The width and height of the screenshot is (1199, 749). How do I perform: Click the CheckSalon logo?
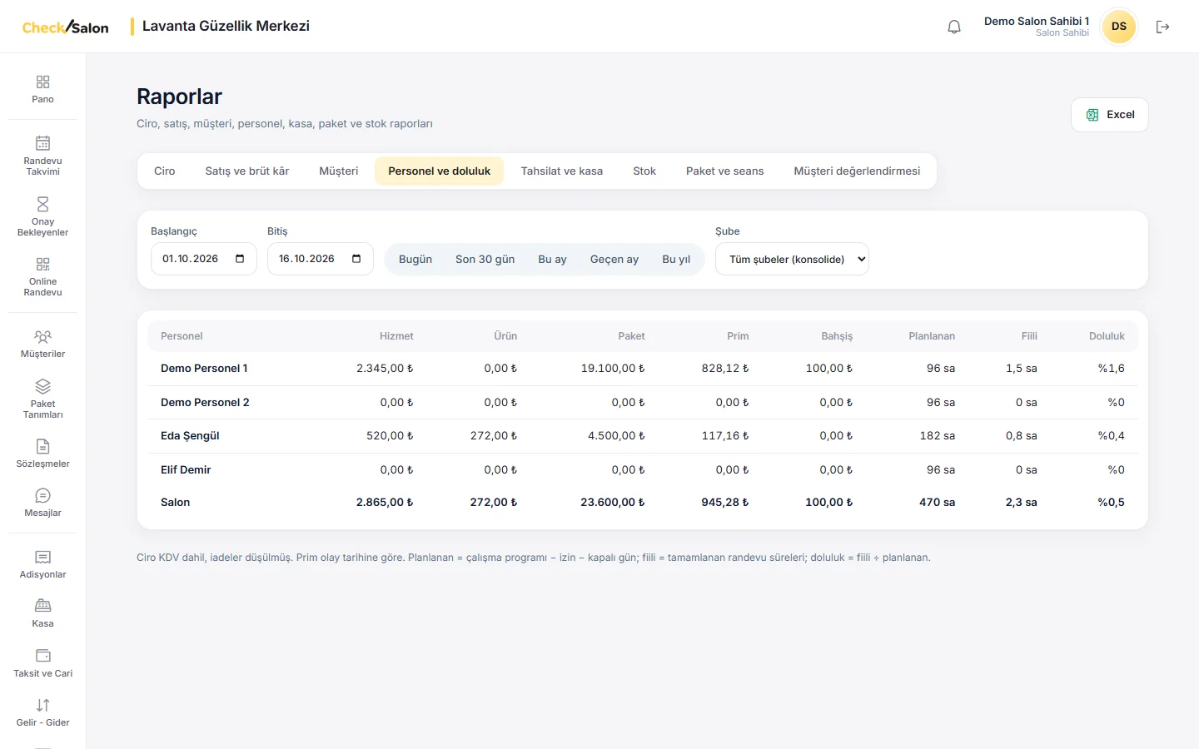pos(66,27)
